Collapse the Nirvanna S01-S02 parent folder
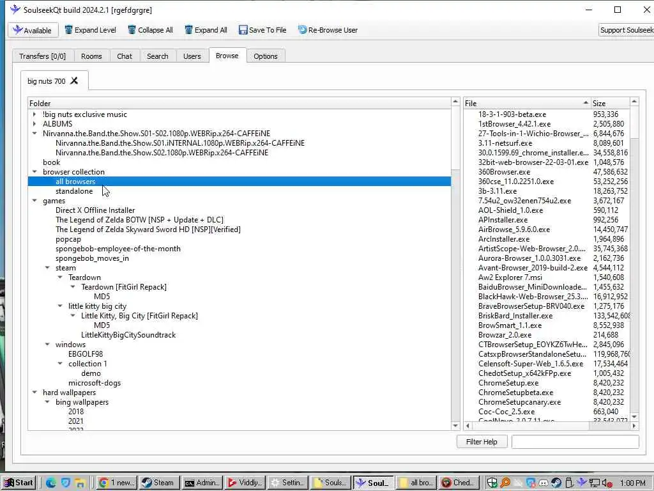This screenshot has width=654, height=491. (x=34, y=133)
